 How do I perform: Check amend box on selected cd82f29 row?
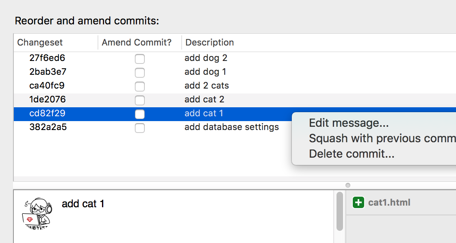point(140,114)
